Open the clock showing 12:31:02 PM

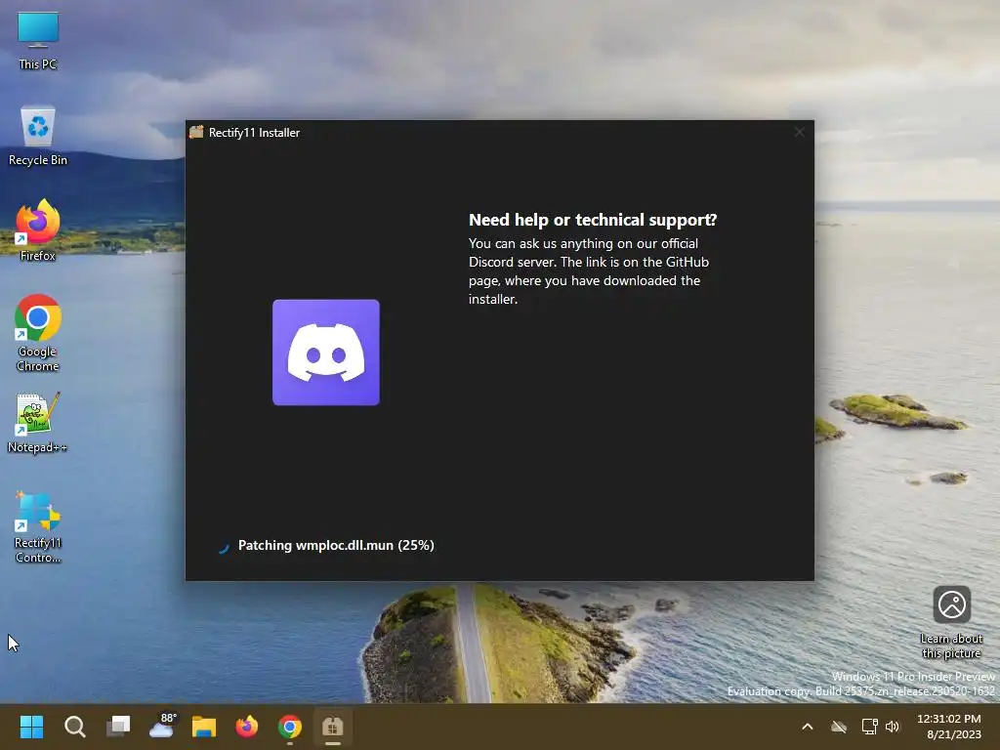(949, 727)
